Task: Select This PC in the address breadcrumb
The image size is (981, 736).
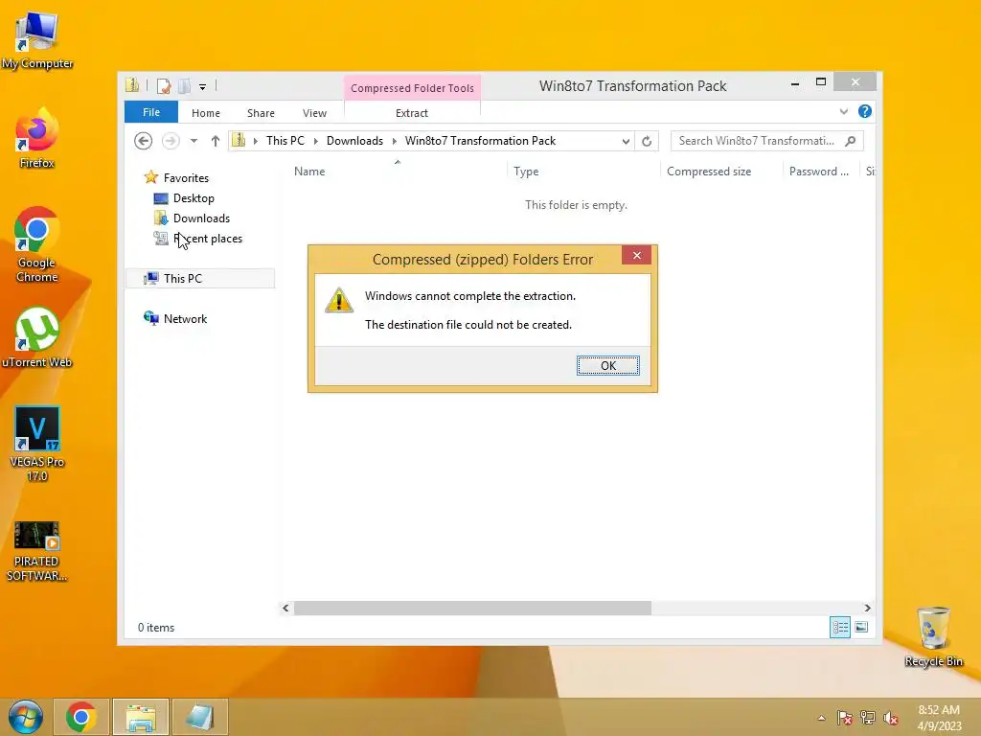Action: click(285, 141)
